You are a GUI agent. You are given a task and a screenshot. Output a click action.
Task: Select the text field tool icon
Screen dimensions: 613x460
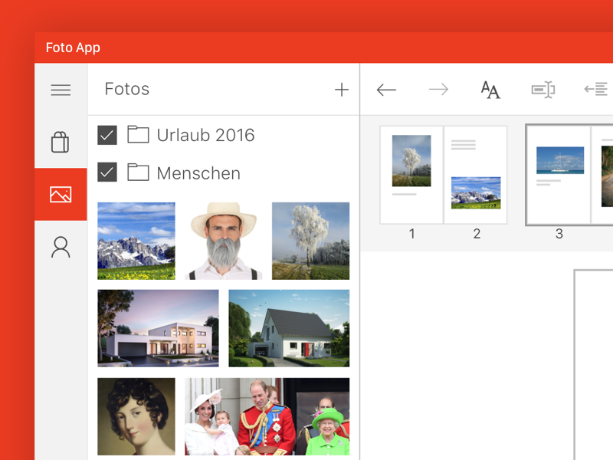(543, 90)
